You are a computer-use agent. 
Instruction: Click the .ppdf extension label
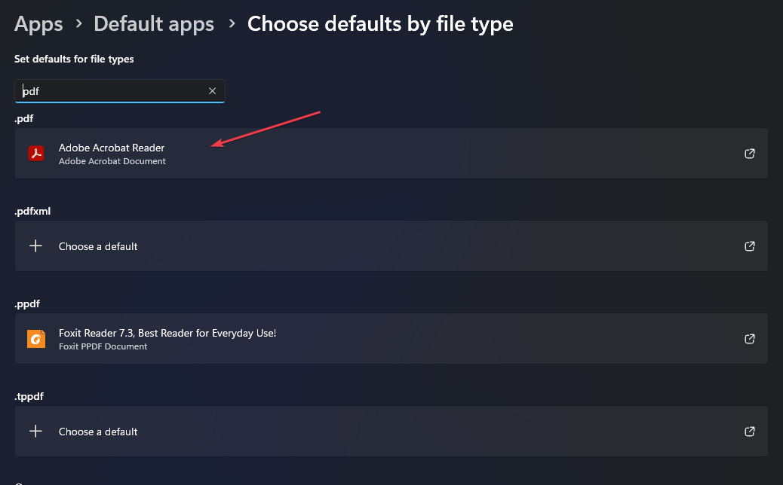[x=27, y=304]
